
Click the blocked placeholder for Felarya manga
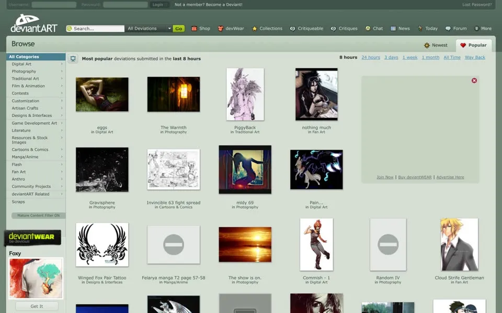pos(174,245)
